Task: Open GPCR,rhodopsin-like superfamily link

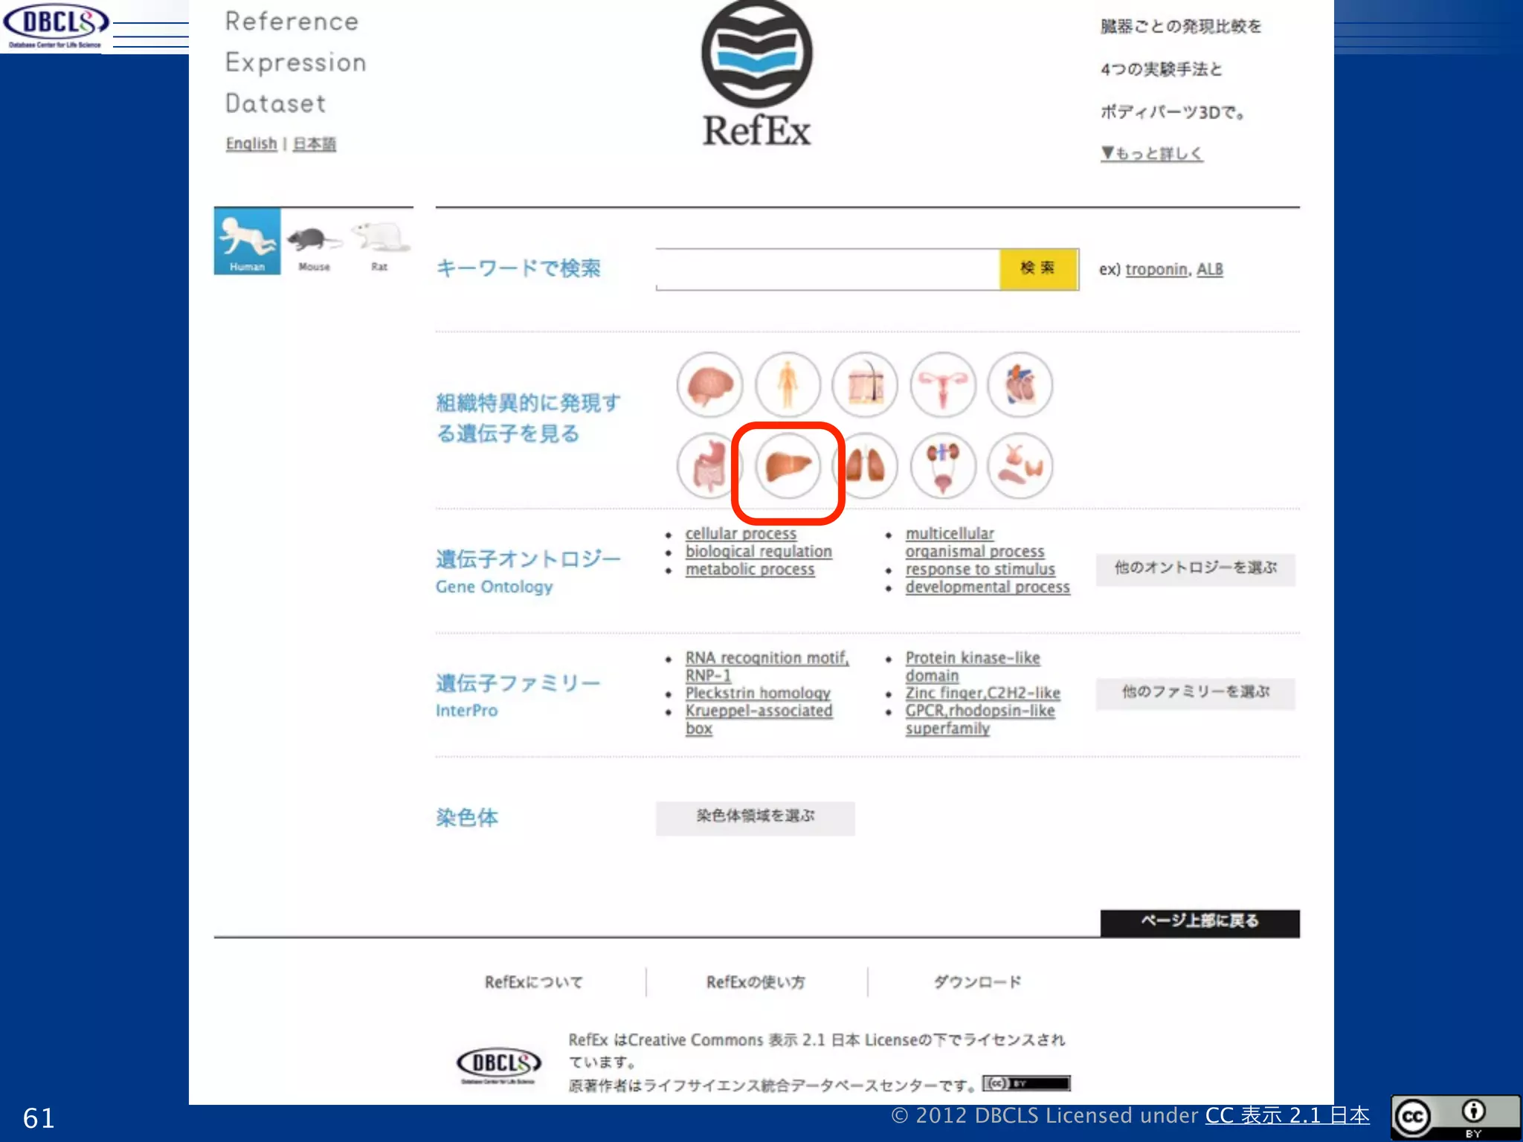Action: (x=979, y=720)
